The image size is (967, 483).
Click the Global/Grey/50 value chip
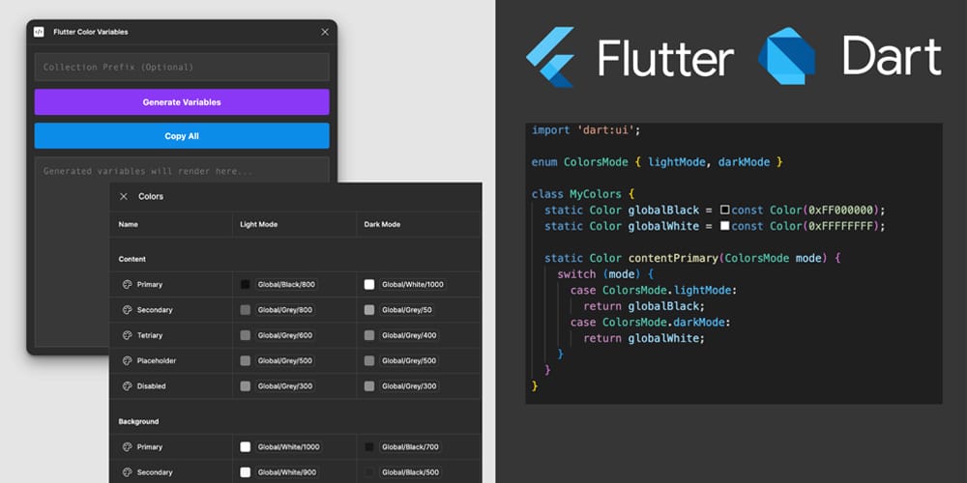click(407, 310)
